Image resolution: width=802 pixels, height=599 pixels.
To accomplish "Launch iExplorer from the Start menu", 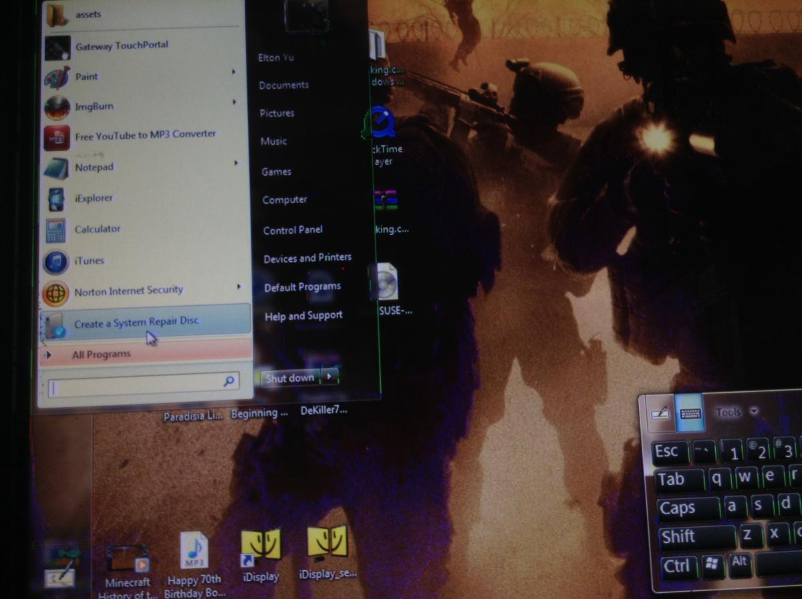I will click(142, 198).
